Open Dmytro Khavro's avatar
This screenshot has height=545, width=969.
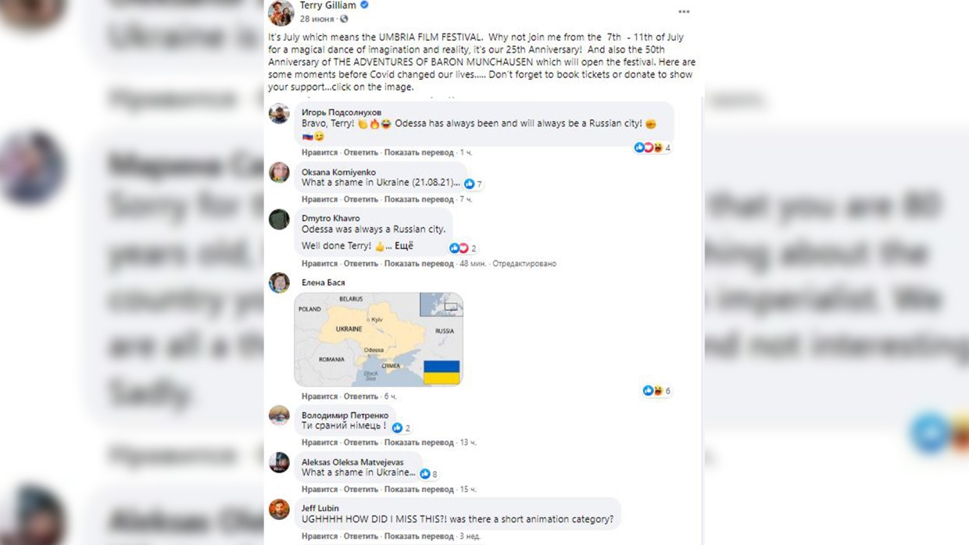pyautogui.click(x=279, y=219)
